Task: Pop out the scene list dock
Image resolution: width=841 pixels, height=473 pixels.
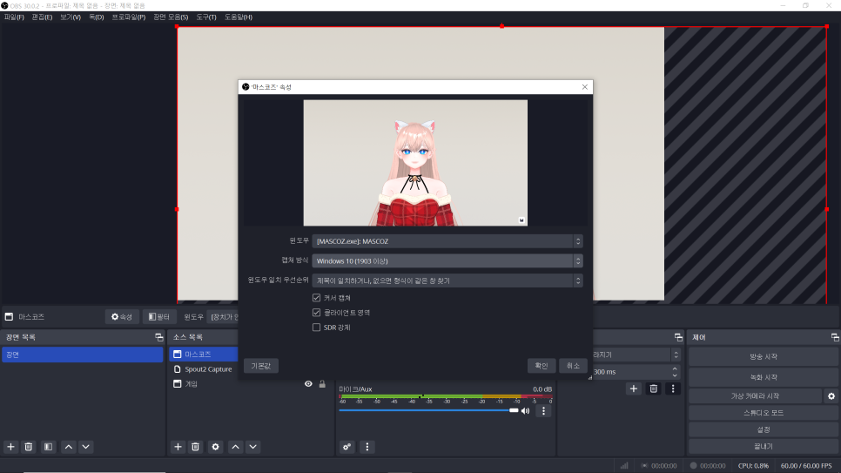Action: (158, 337)
